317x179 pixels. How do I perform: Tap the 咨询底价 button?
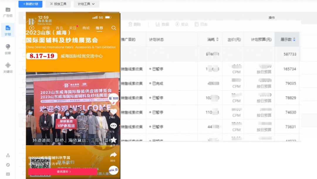[63, 172]
